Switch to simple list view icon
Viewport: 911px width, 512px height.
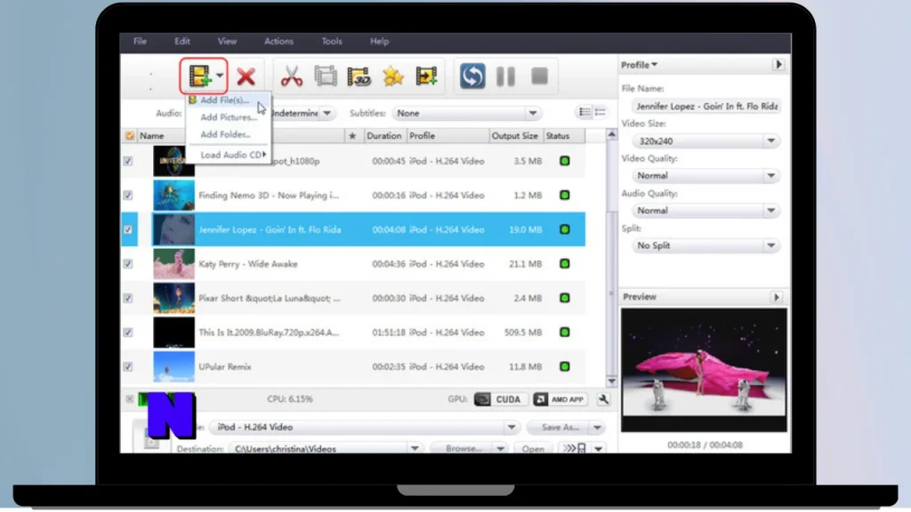(x=601, y=112)
